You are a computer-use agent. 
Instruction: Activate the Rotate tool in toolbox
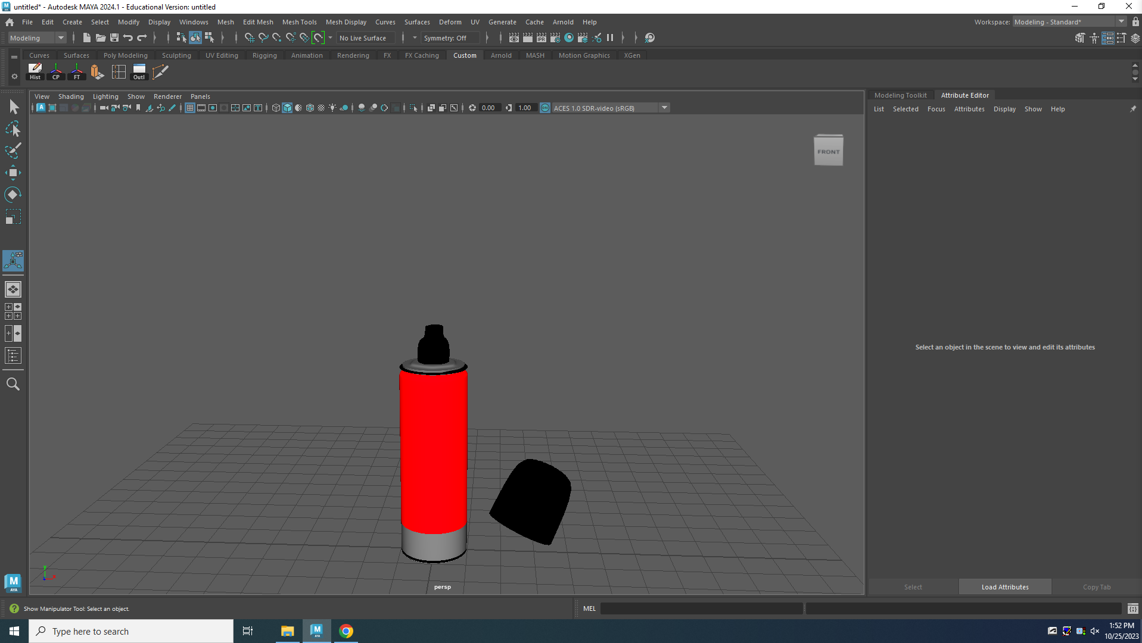(x=13, y=195)
